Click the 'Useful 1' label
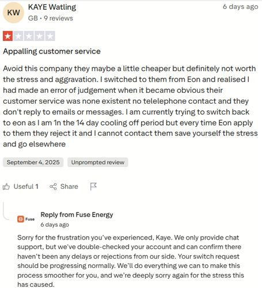 26,187
